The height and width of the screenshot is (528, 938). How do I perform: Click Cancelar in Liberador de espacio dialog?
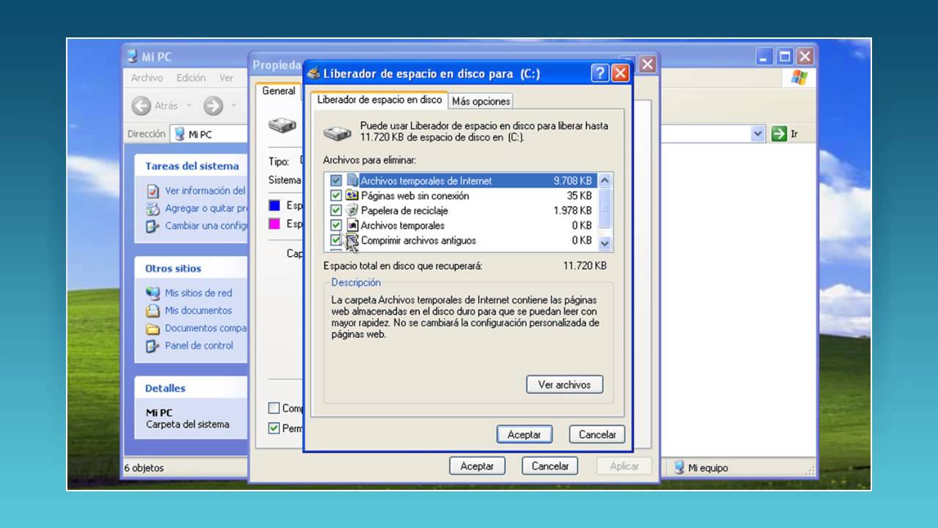tap(597, 434)
